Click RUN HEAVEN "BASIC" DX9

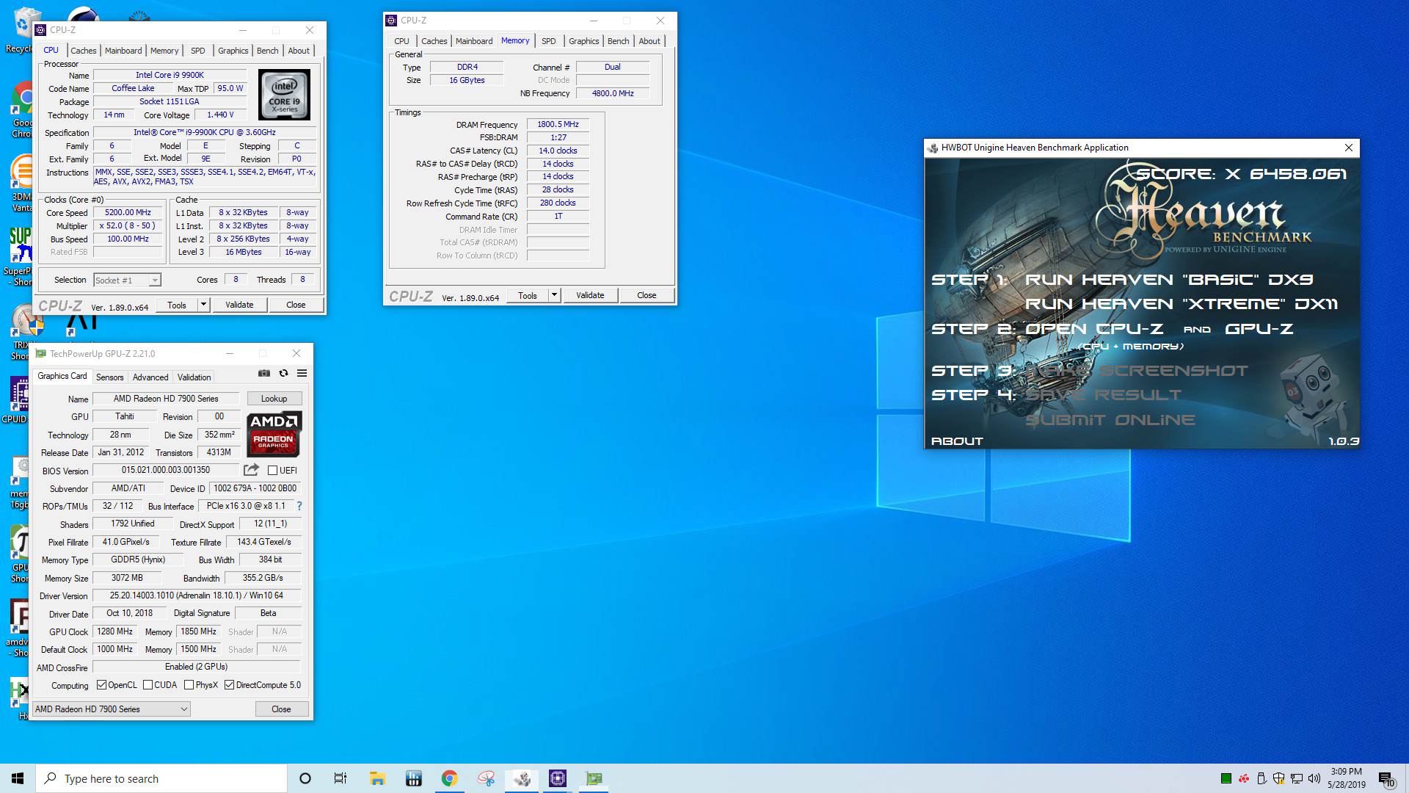[1168, 280]
